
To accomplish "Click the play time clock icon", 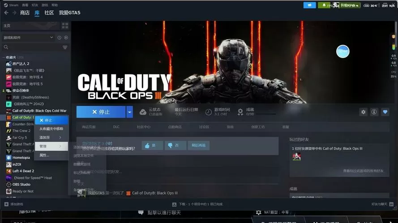I will [x=208, y=112].
